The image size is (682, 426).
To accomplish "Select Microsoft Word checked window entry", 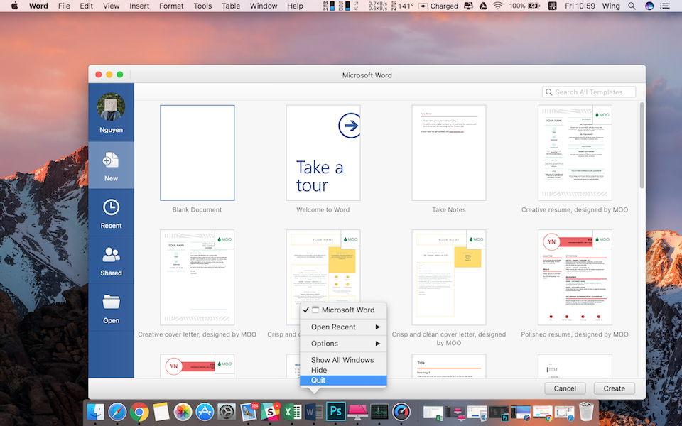I will [343, 310].
